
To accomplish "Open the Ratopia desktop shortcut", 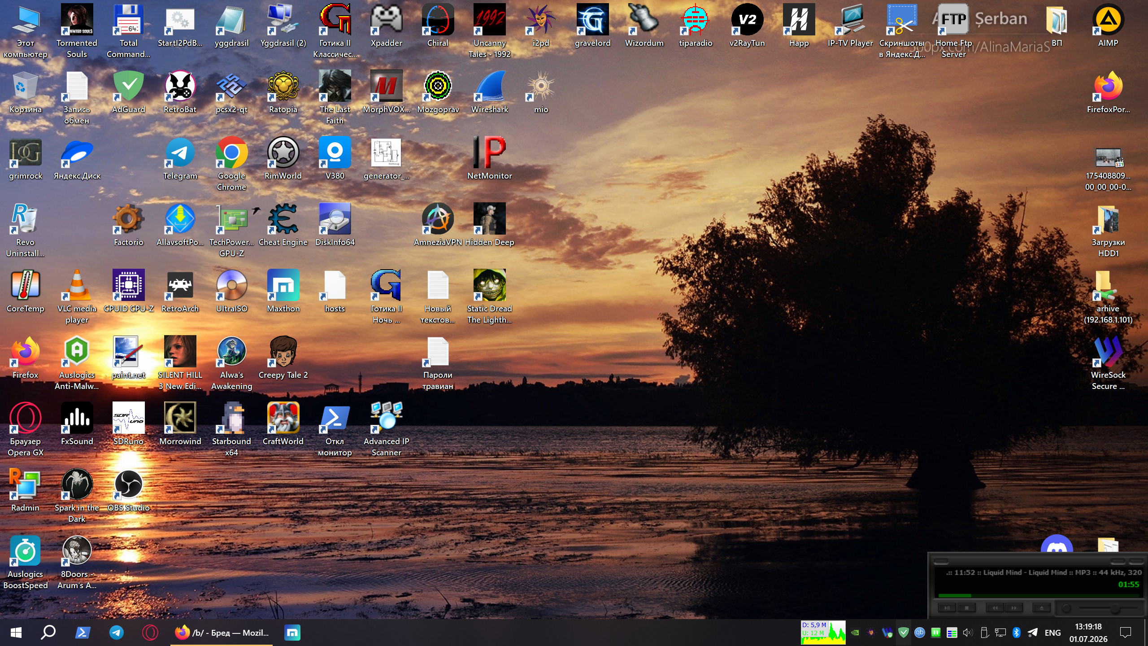I will point(283,92).
